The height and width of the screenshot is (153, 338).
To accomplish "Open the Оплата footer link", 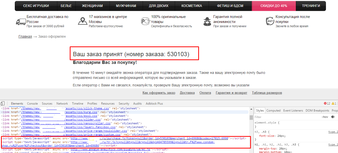I will click(205, 93).
